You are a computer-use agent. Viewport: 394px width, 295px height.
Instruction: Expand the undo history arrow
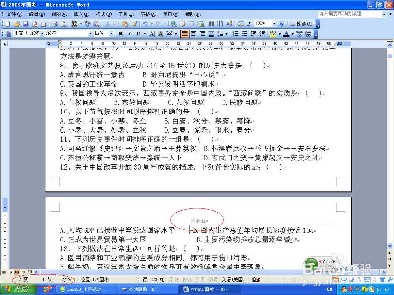(152, 24)
